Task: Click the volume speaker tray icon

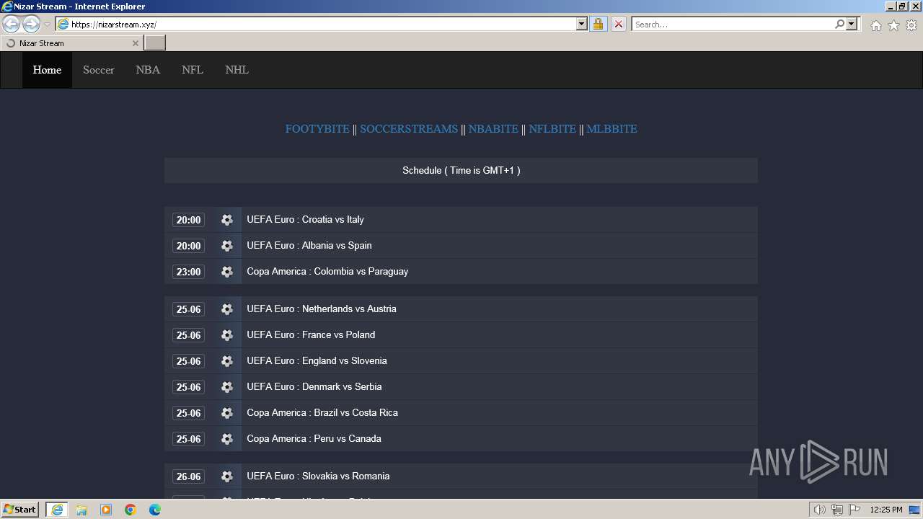Action: point(820,510)
